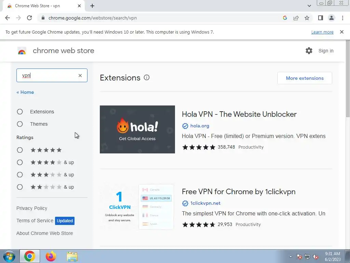This screenshot has width=350, height=263.
Task: Filter by three stars & up
Action: (20, 175)
